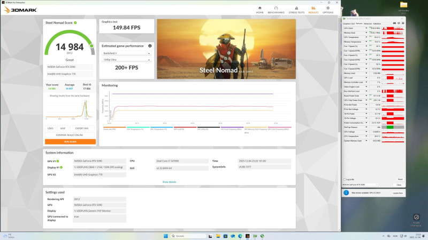
Task: Click the 3DMARK logo
Action: tap(20, 10)
